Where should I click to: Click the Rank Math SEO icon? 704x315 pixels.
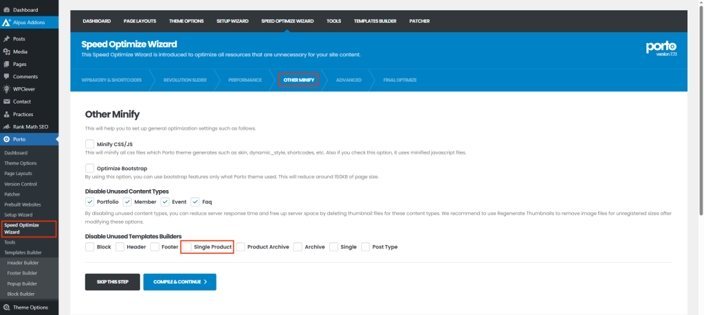point(6,126)
